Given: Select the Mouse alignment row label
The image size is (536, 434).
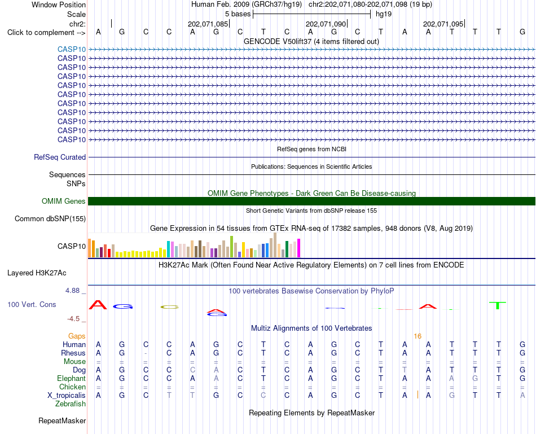Looking at the screenshot, I should (74, 362).
